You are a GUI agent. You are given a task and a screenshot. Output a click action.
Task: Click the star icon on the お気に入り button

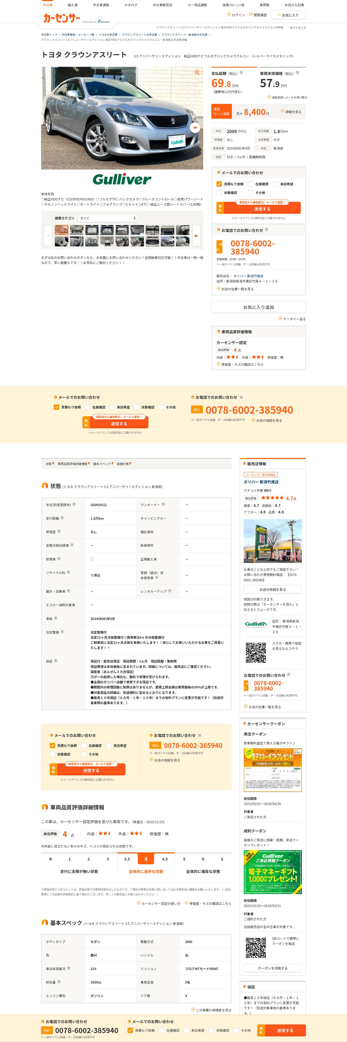coord(279,15)
